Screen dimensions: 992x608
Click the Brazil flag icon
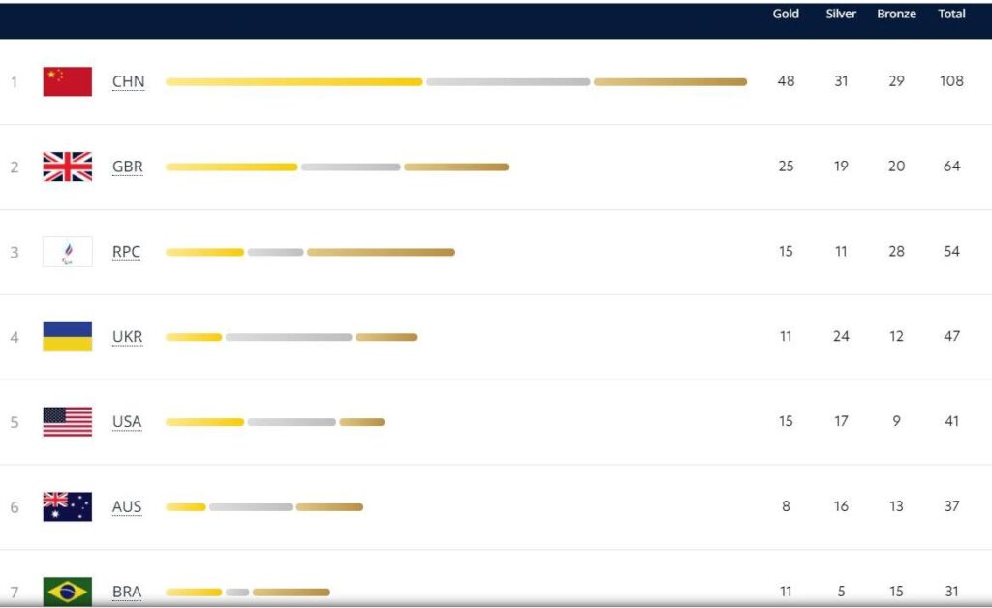[67, 592]
